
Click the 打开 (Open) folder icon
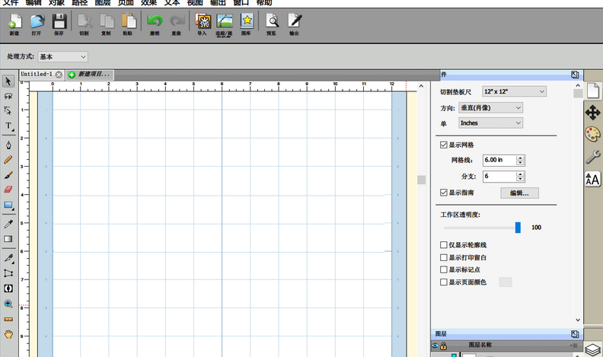(37, 21)
